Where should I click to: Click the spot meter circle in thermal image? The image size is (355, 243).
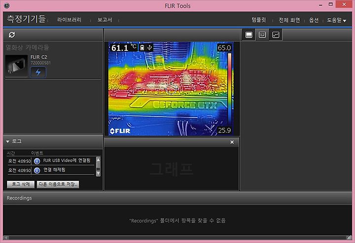171,89
